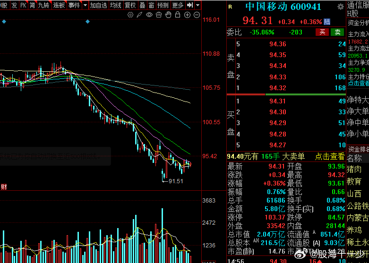Enable the 连板 indicator

(59, 5)
